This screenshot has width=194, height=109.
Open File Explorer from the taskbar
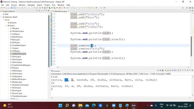tap(80, 105)
